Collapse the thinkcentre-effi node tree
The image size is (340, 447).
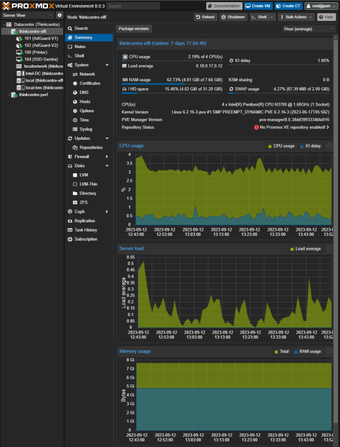click(9, 31)
